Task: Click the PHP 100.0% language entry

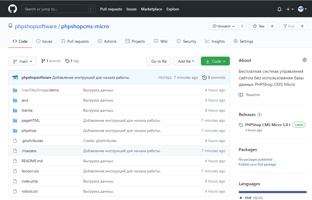Action: pos(252,198)
